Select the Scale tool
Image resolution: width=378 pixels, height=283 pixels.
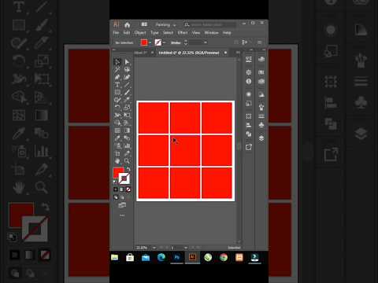(127, 108)
